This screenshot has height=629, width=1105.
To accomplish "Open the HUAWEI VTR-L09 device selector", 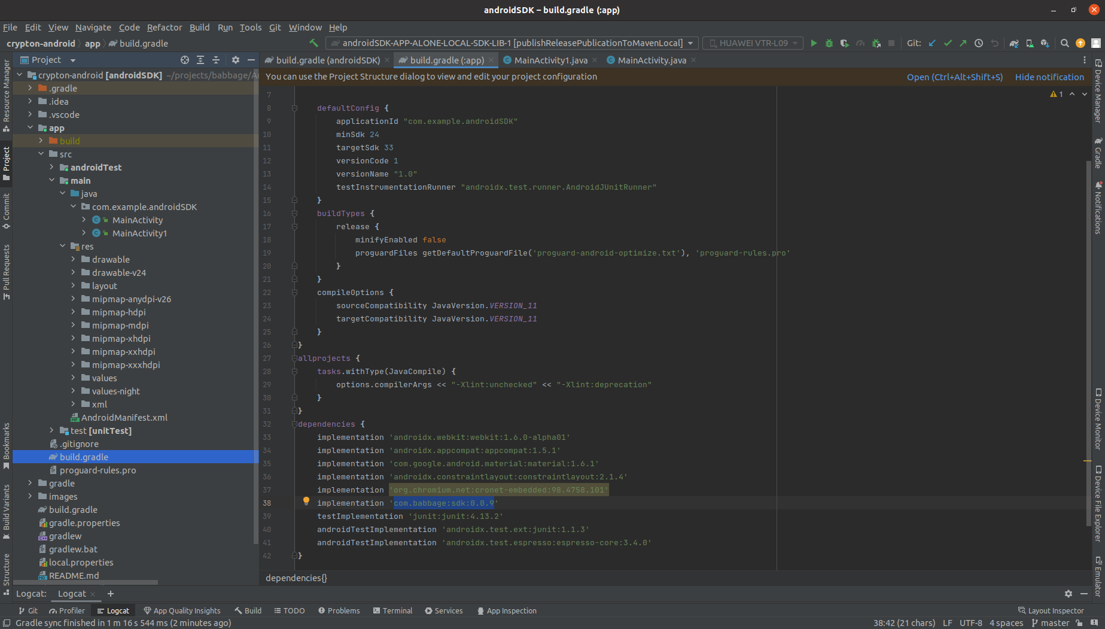I will coord(752,42).
